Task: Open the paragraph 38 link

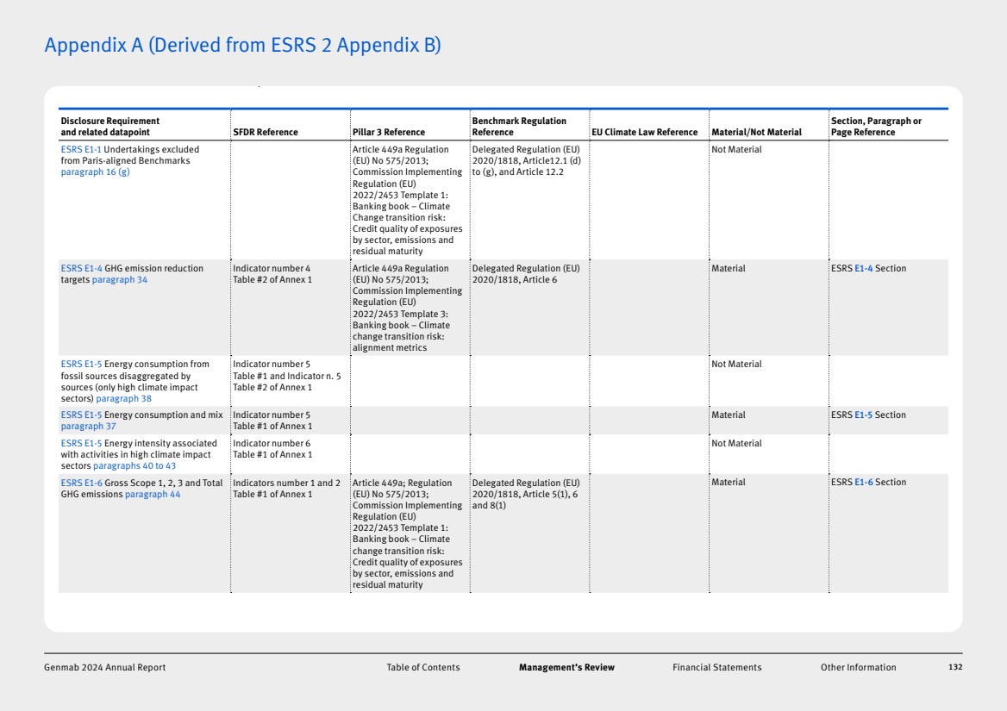Action: 123,399
